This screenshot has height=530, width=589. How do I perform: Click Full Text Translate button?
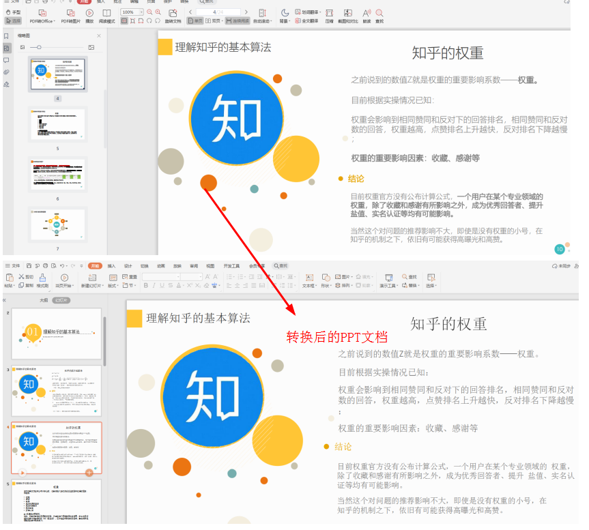click(306, 20)
